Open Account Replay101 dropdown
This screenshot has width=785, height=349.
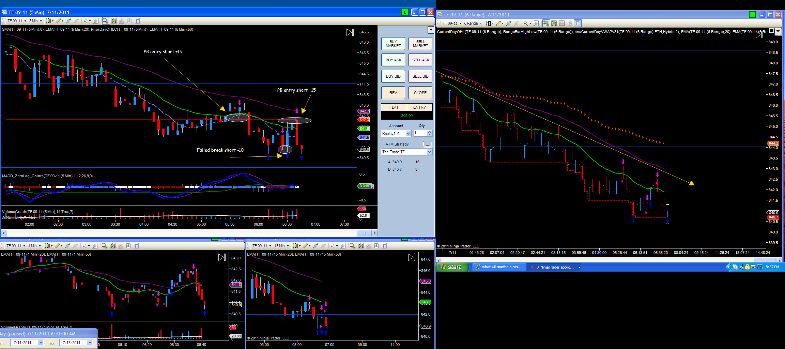[396, 134]
